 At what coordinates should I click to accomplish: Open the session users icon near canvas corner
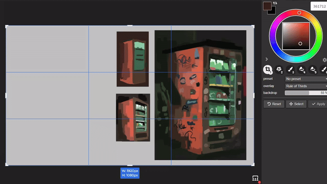click(x=255, y=178)
